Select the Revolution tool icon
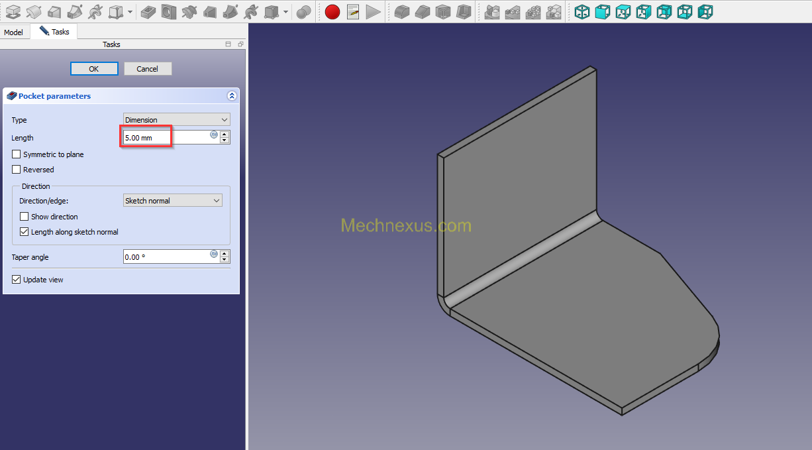The height and width of the screenshot is (450, 812). [34, 11]
